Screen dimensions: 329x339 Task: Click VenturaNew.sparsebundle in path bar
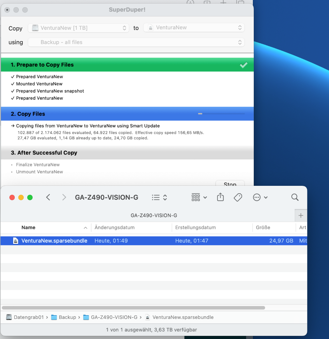point(183,317)
